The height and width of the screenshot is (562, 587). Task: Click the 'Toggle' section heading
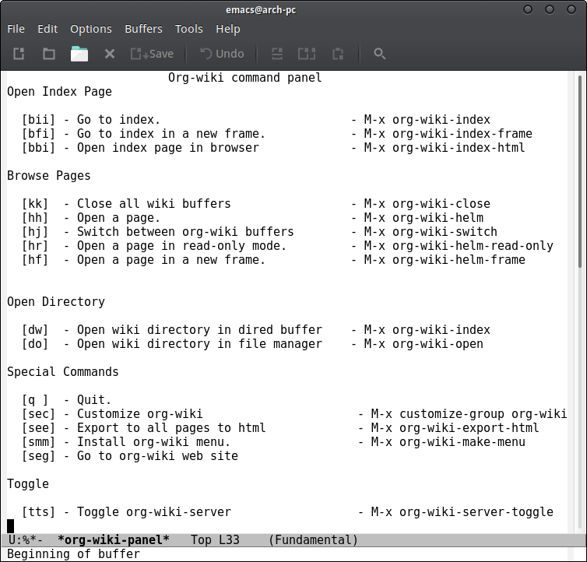pyautogui.click(x=28, y=483)
